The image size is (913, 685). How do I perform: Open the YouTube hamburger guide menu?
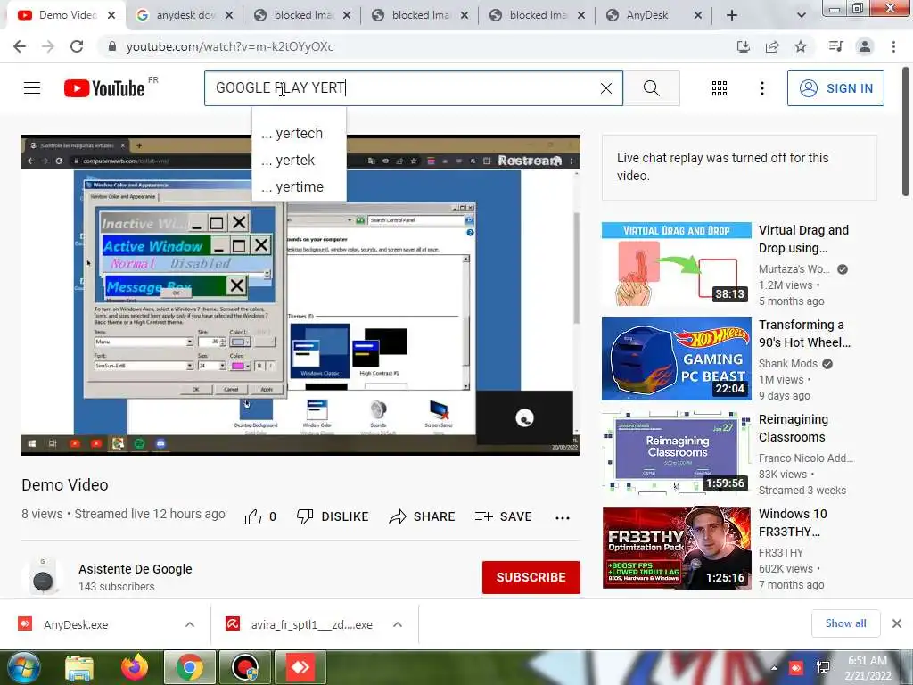[x=32, y=88]
